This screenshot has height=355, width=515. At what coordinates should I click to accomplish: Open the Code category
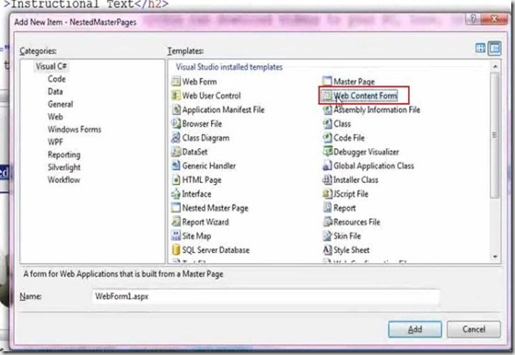pyautogui.click(x=56, y=79)
